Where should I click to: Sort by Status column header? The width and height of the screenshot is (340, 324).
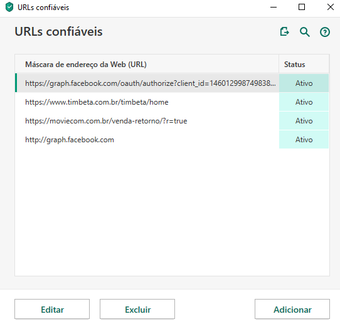[x=304, y=64]
